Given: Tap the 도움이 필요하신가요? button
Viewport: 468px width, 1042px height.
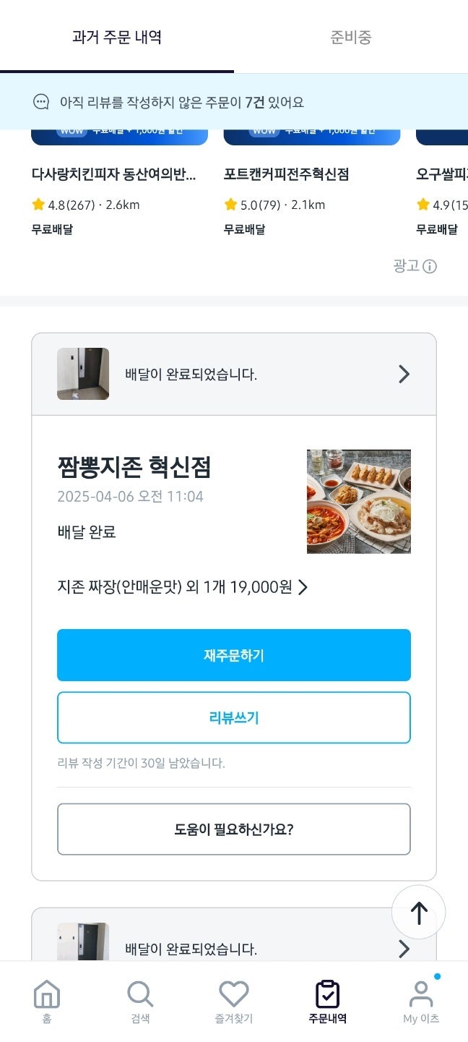Looking at the screenshot, I should tap(234, 829).
